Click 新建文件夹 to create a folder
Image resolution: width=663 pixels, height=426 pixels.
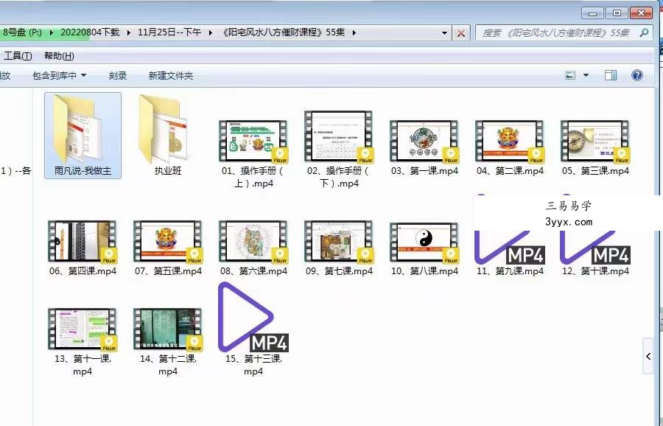(x=171, y=75)
